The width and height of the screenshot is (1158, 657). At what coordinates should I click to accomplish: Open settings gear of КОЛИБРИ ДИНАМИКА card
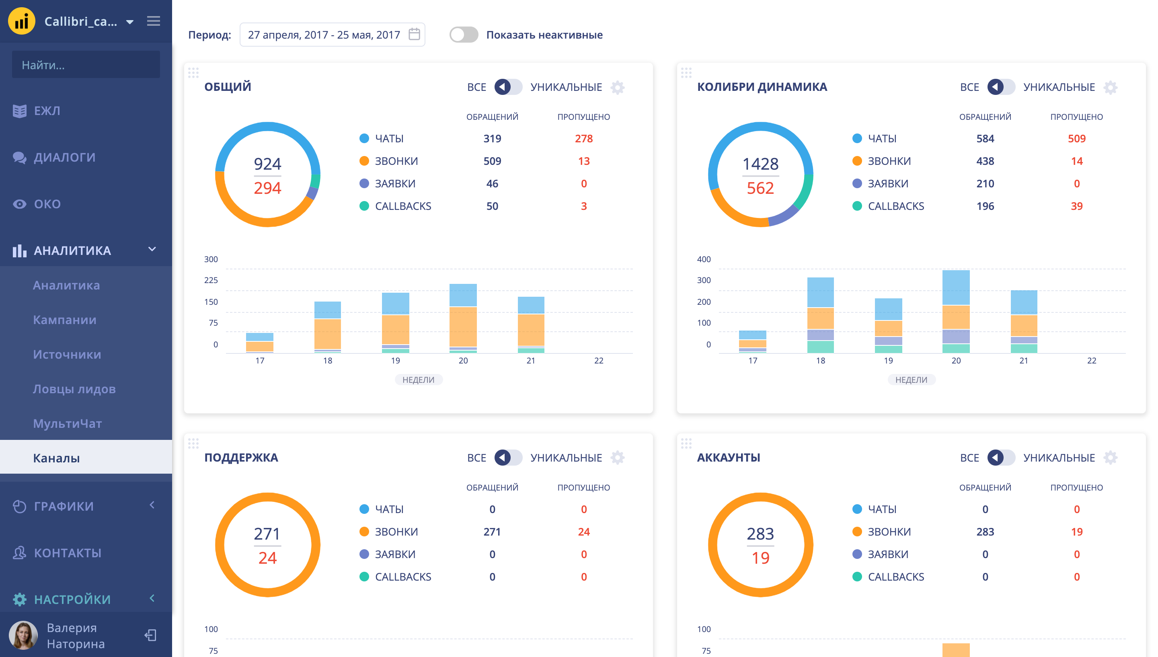tap(1110, 87)
